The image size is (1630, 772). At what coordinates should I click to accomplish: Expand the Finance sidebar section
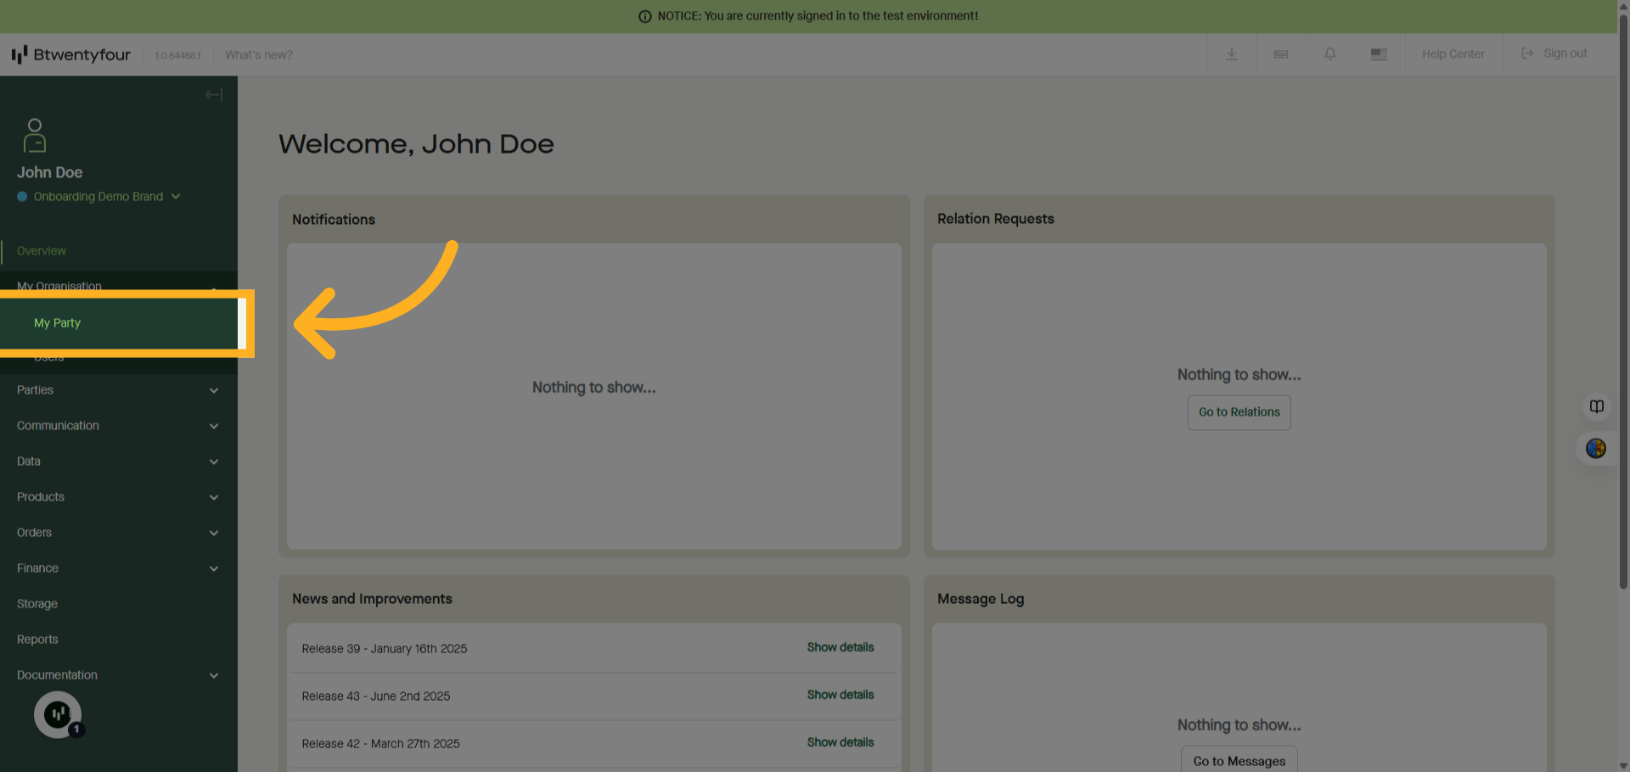(x=118, y=568)
